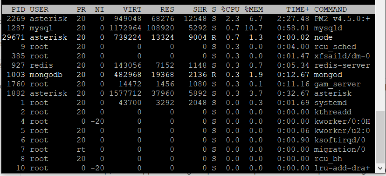Screen dimensions: 386x176
Task: Click the redis-server command
Action: [342, 65]
